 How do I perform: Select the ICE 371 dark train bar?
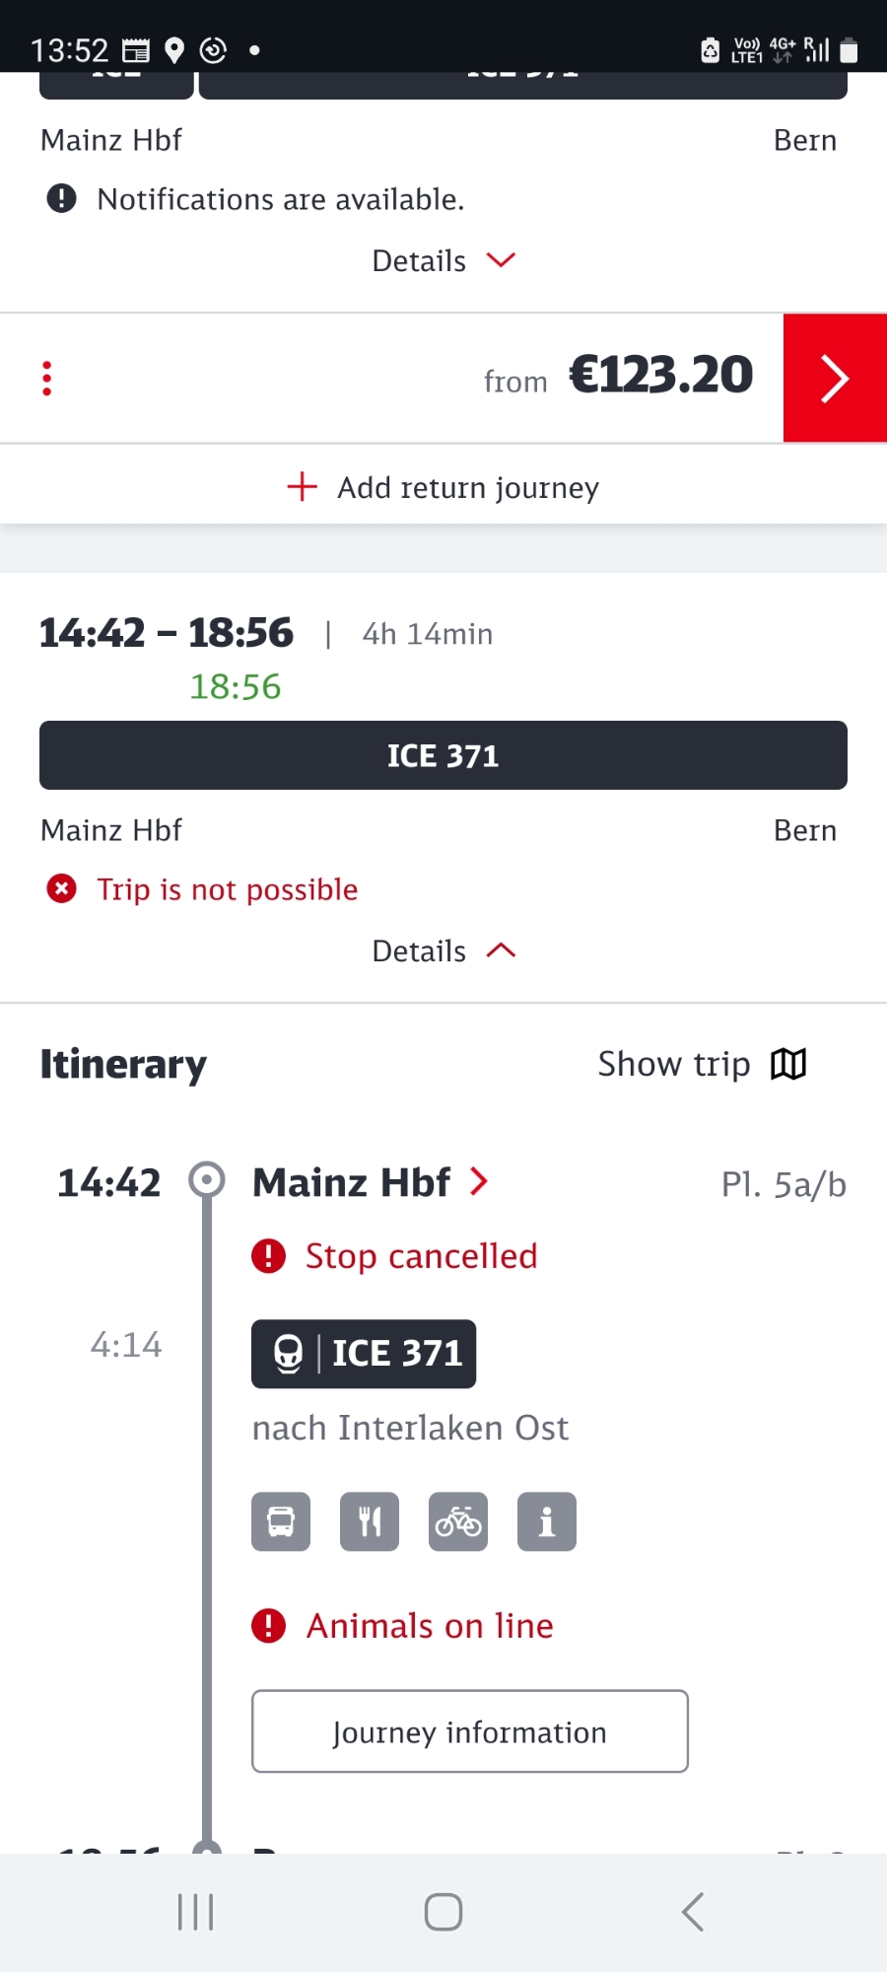pos(443,755)
